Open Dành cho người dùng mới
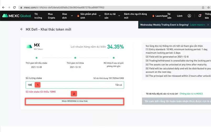 tap(135, 16)
